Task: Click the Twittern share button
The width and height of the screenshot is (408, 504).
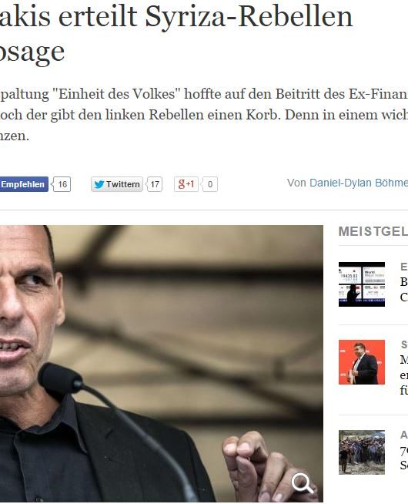Action: 117,184
